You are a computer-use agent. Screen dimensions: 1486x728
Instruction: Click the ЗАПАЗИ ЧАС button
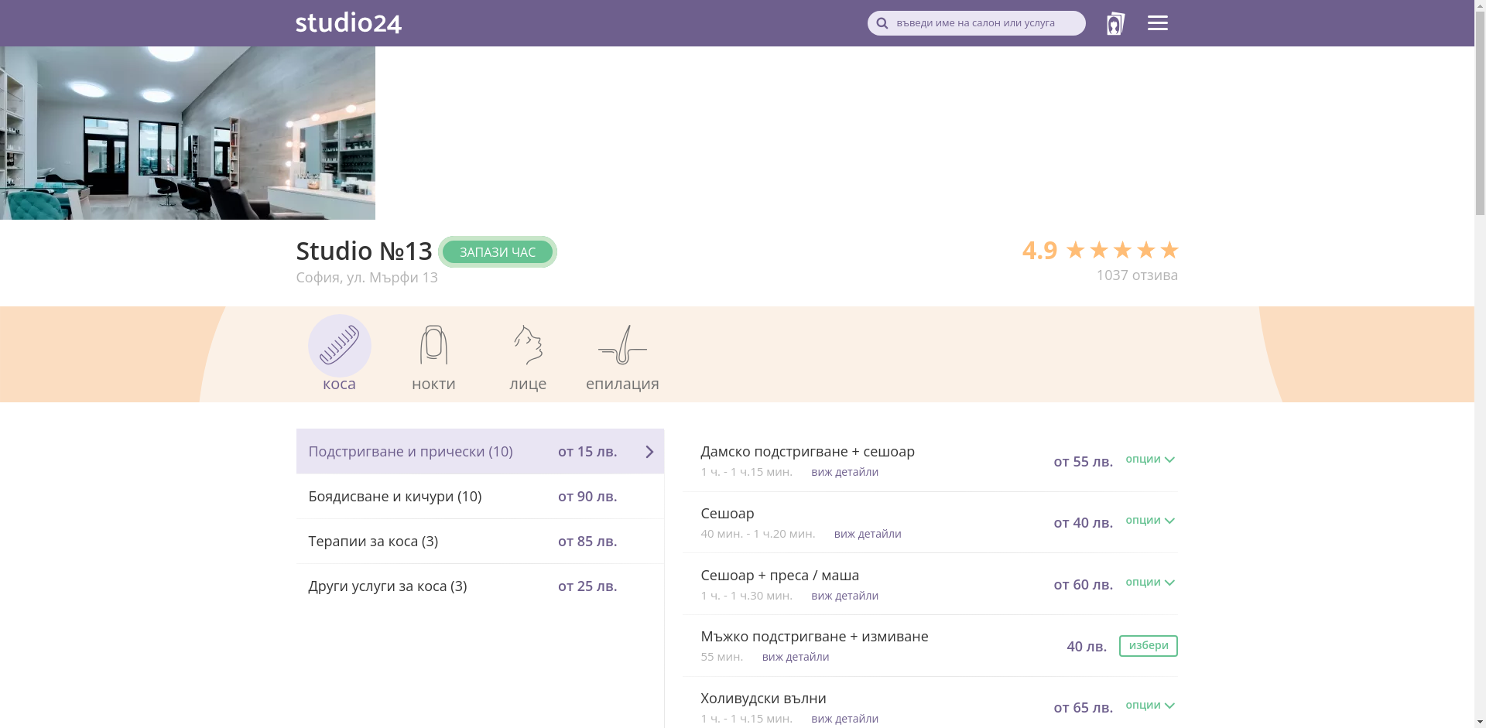tap(497, 251)
